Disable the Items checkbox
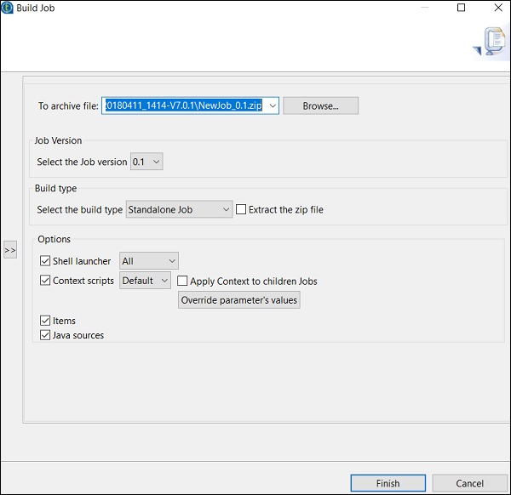 tap(46, 321)
